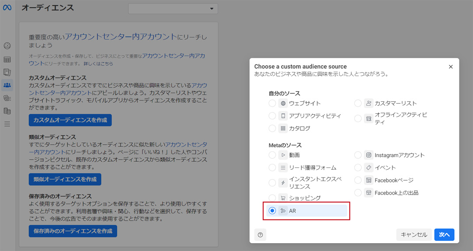Open the table grid icon in sidebar
The image size is (473, 251).
pyautogui.click(x=7, y=59)
